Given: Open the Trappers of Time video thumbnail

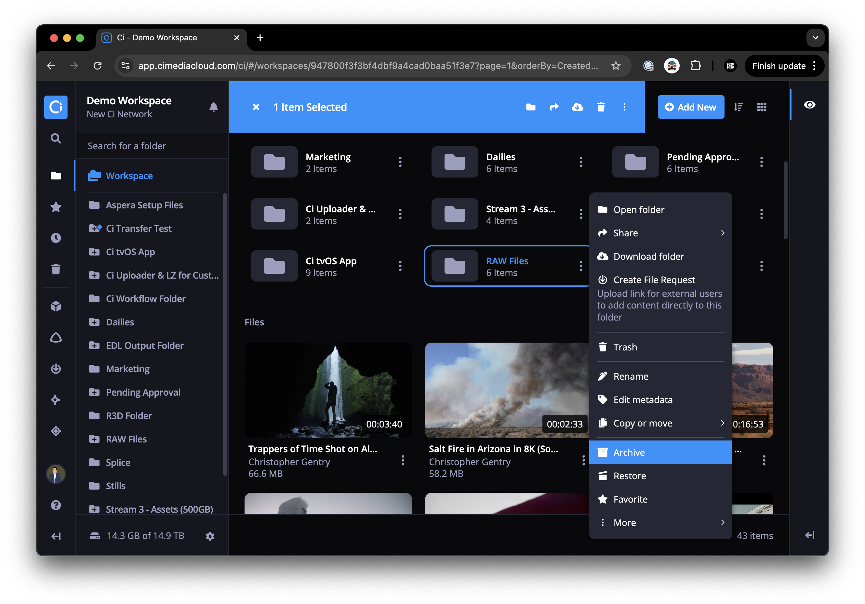Looking at the screenshot, I should point(328,390).
